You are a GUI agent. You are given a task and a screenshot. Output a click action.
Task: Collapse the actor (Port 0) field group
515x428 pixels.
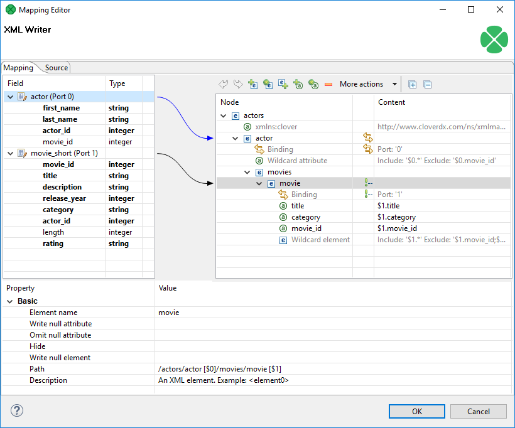click(x=11, y=97)
